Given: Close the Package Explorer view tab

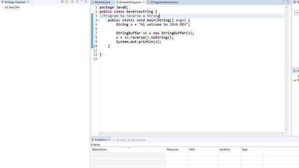Looking at the screenshot, I should 28,2.
